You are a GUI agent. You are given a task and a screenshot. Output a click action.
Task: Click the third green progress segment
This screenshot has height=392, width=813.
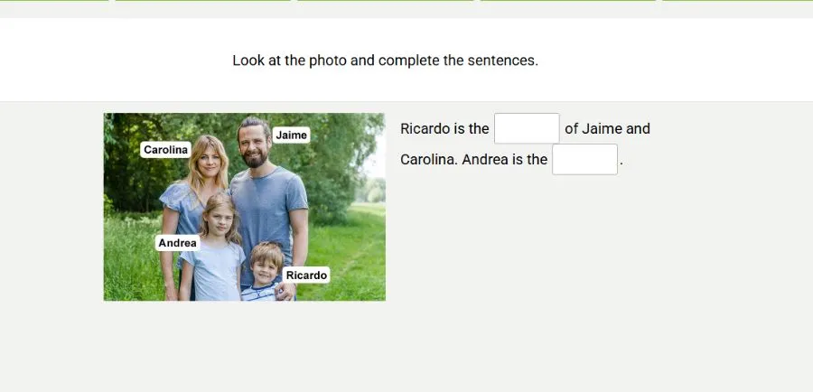coord(386,1)
